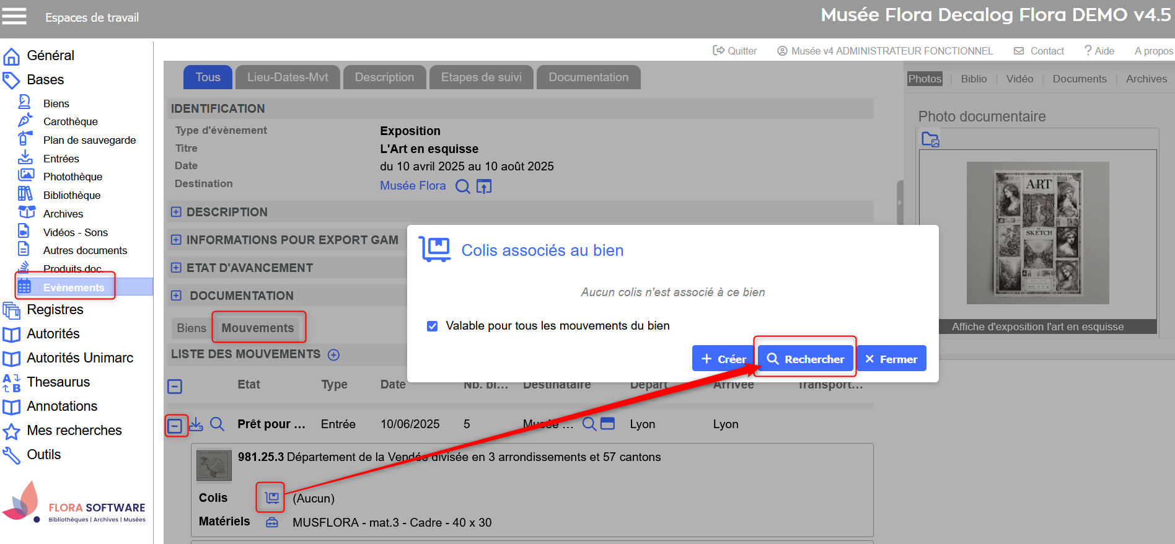Open the Biblio tab
1175x544 pixels.
pyautogui.click(x=974, y=79)
